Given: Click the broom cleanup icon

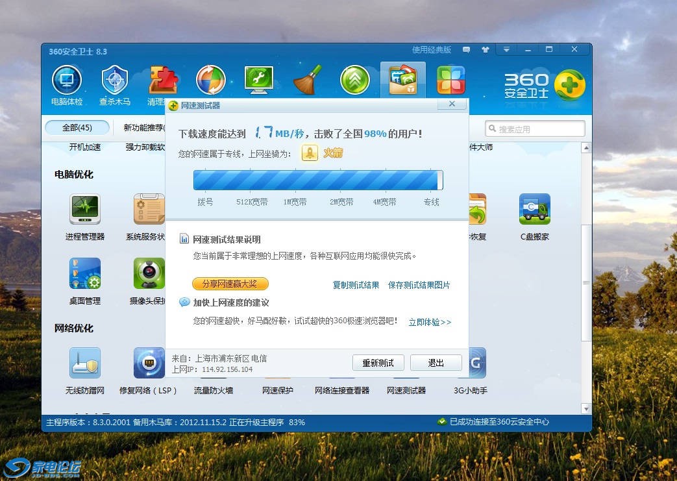Looking at the screenshot, I should click(x=308, y=80).
